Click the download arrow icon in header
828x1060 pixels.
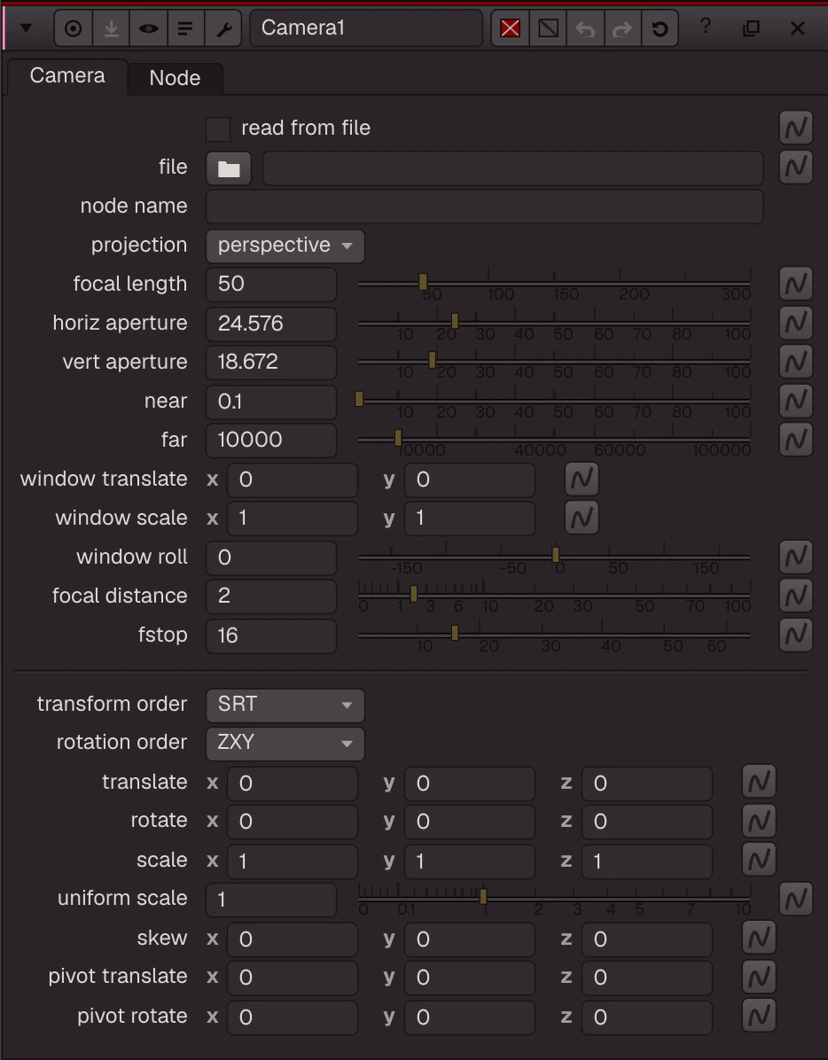click(x=111, y=28)
